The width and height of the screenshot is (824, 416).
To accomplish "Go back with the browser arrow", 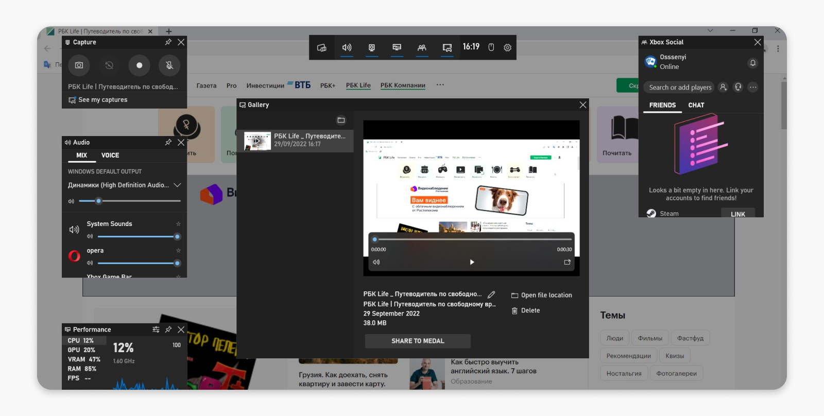I will tap(47, 48).
